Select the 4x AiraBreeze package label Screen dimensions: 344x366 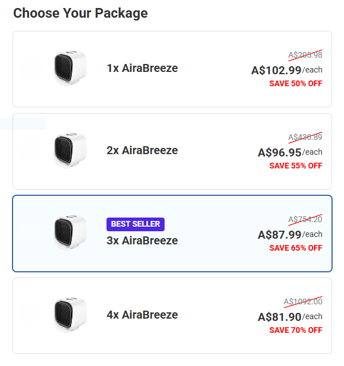pos(142,315)
